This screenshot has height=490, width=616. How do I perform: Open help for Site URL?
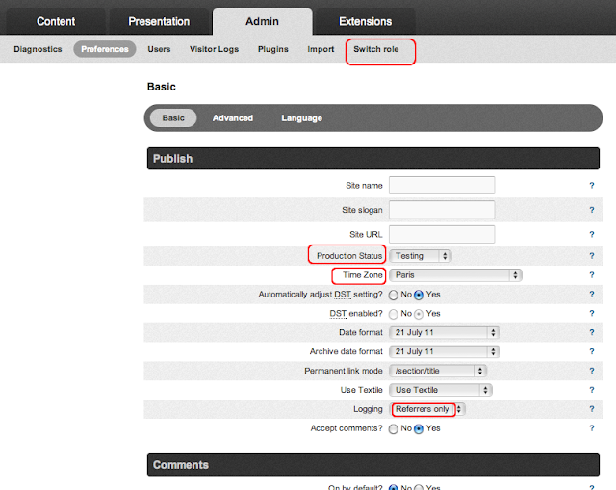click(x=592, y=234)
